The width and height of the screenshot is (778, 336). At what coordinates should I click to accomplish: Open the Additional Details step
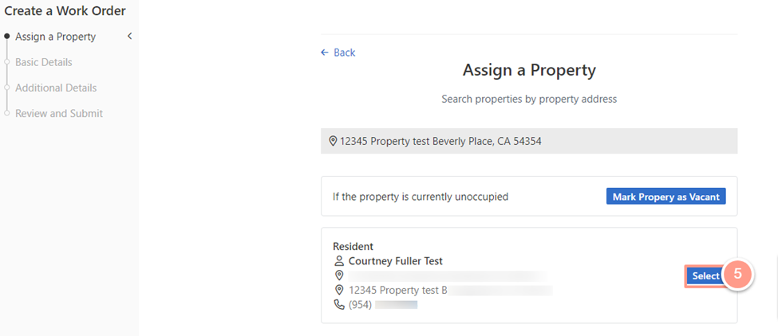[56, 88]
